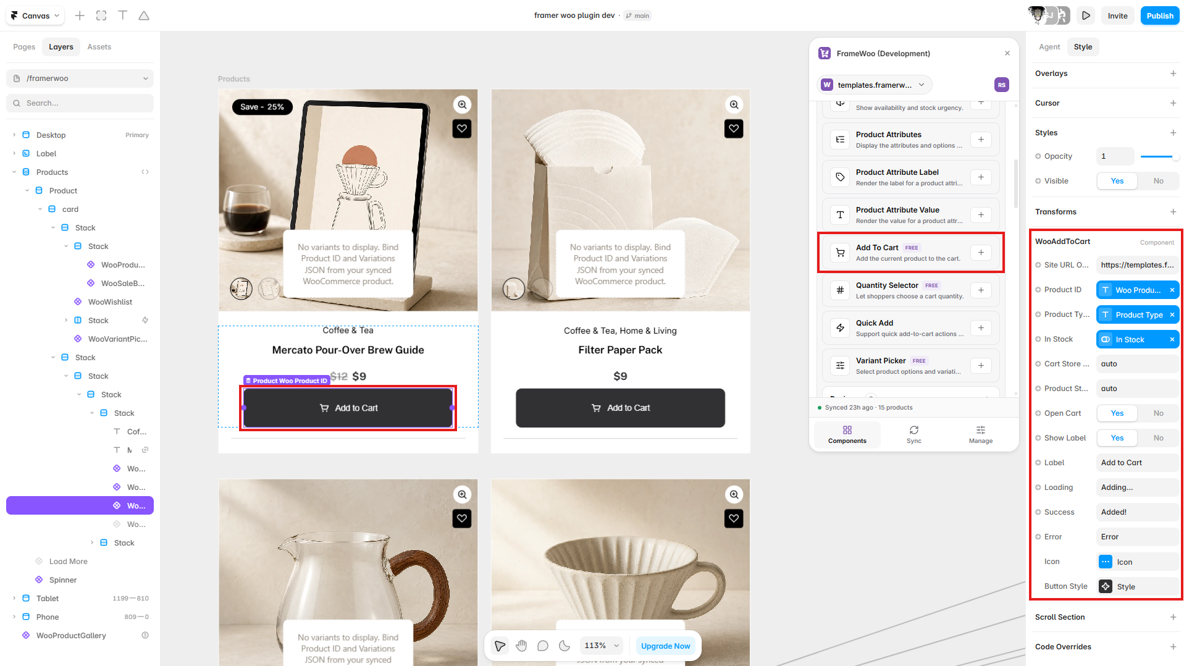This screenshot has height=666, width=1184.
Task: Open the Button Style swatch
Action: click(1106, 586)
